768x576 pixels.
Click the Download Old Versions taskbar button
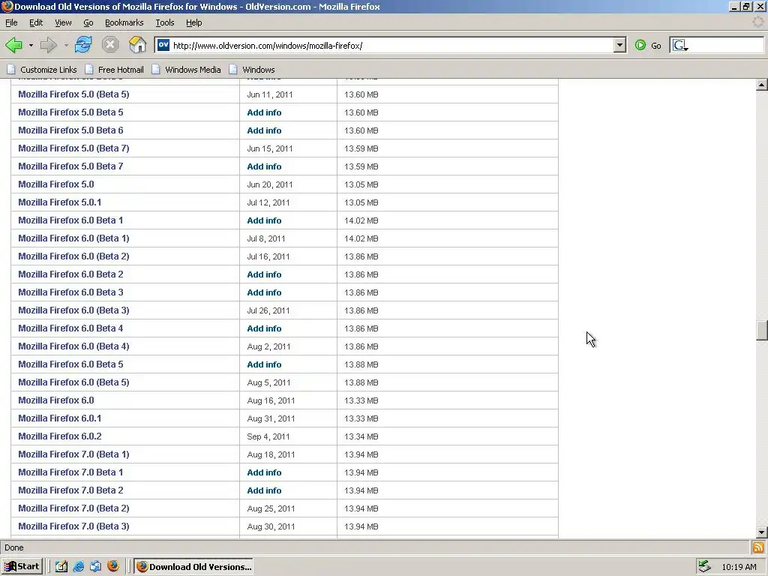194,567
